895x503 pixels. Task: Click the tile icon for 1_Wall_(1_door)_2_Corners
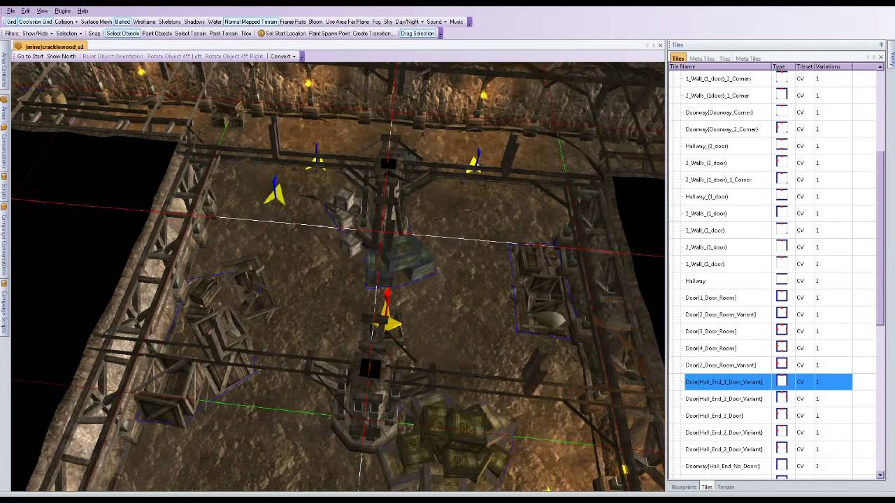coord(782,78)
